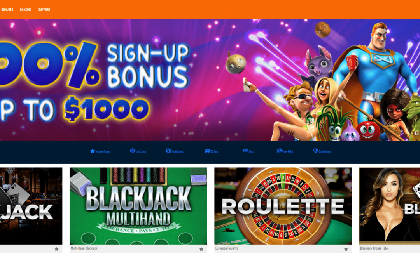
Task: Open the European Roulette game thumbnail
Action: coord(283,206)
